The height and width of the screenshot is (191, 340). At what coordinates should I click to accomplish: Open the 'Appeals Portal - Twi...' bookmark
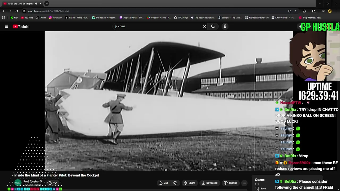pyautogui.click(x=132, y=18)
